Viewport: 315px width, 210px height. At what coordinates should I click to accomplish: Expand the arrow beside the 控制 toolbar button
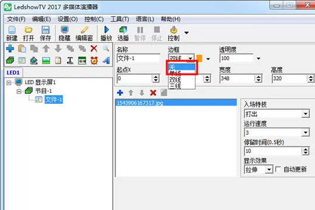click(187, 33)
